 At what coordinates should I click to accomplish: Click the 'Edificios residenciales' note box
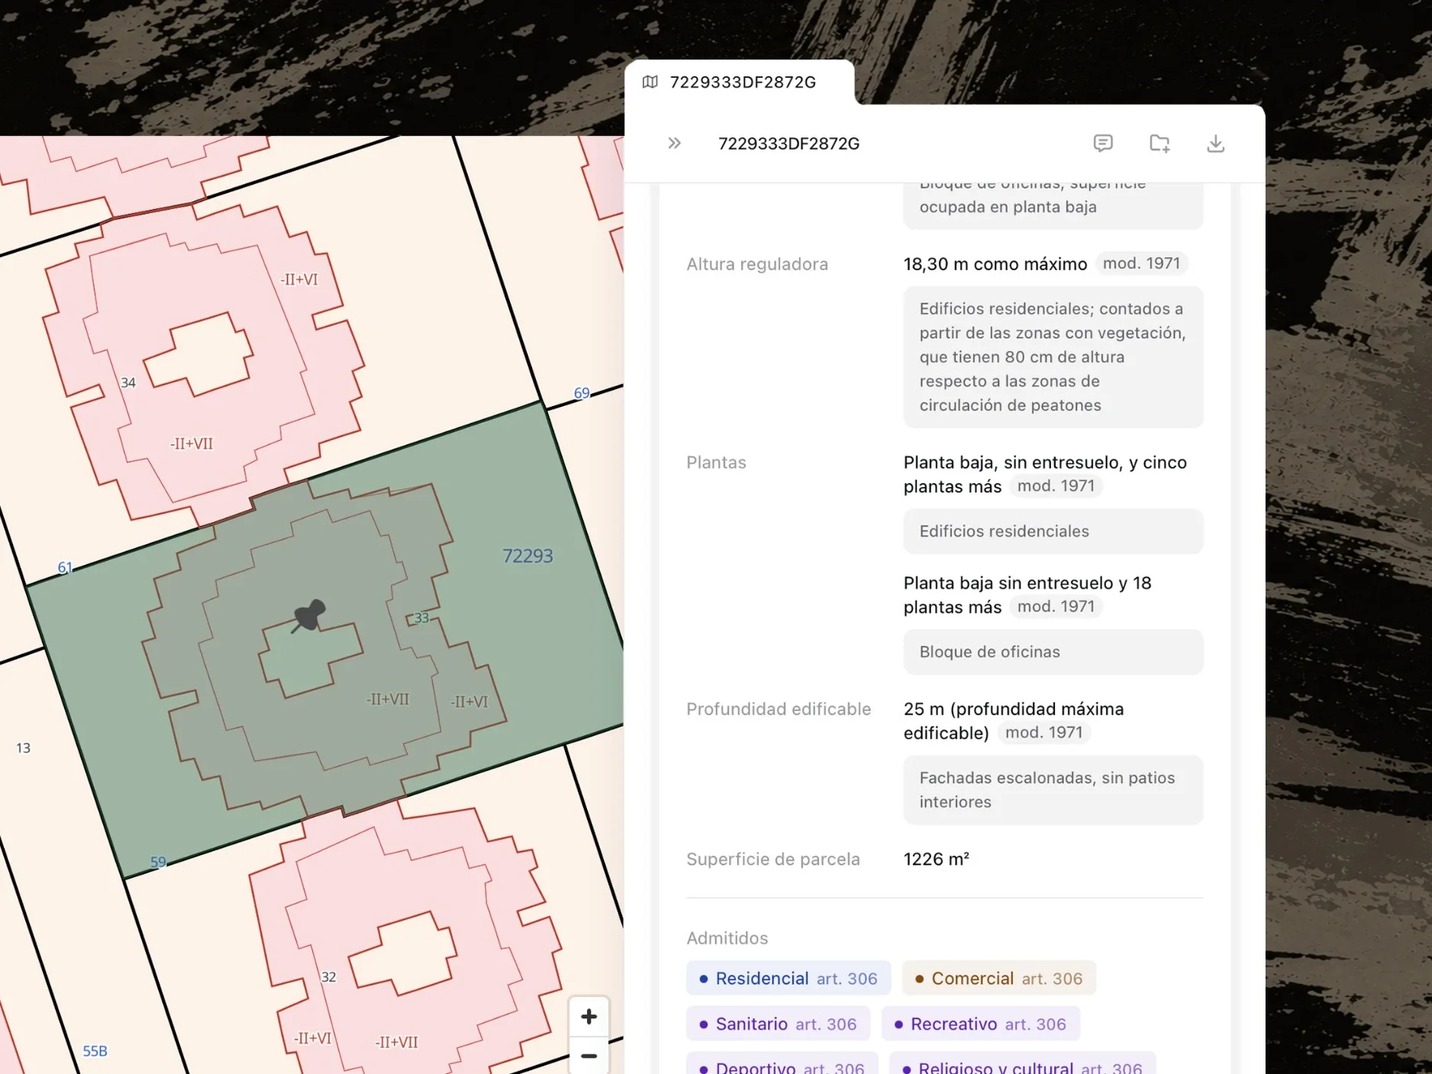coord(1053,531)
